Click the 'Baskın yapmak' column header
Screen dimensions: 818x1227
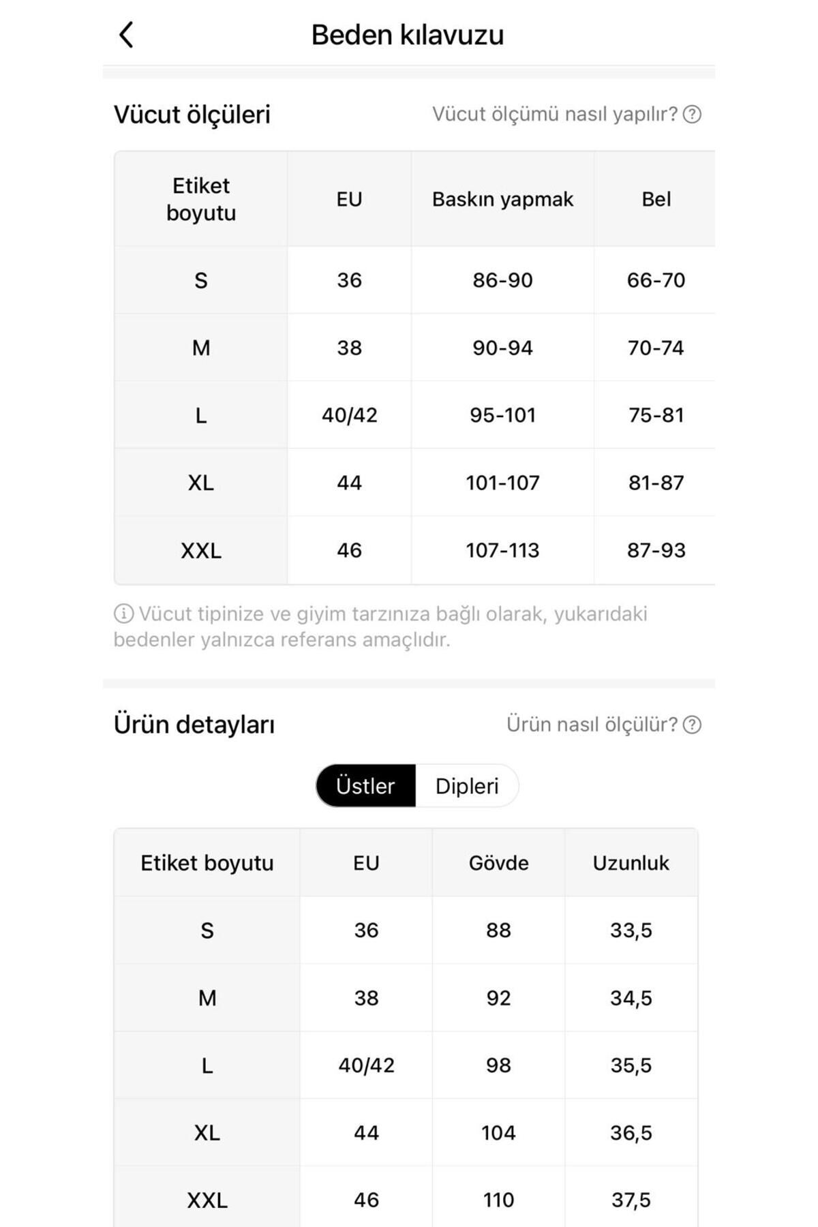(x=502, y=199)
